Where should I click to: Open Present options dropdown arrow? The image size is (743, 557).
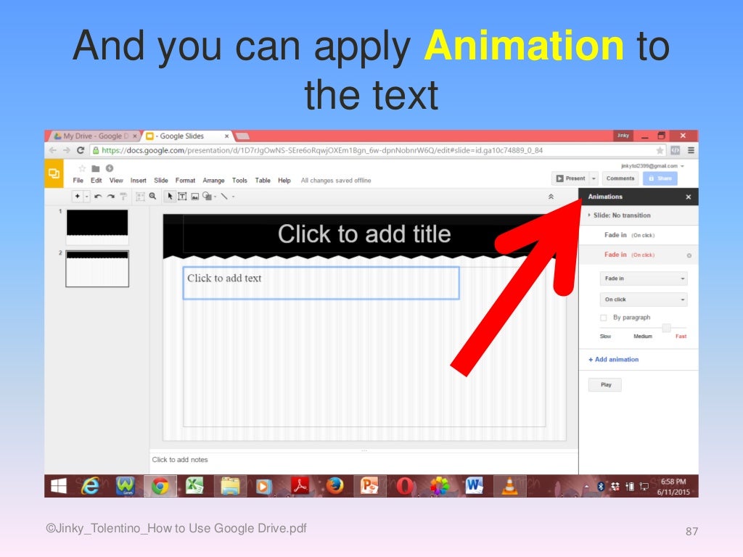(594, 178)
